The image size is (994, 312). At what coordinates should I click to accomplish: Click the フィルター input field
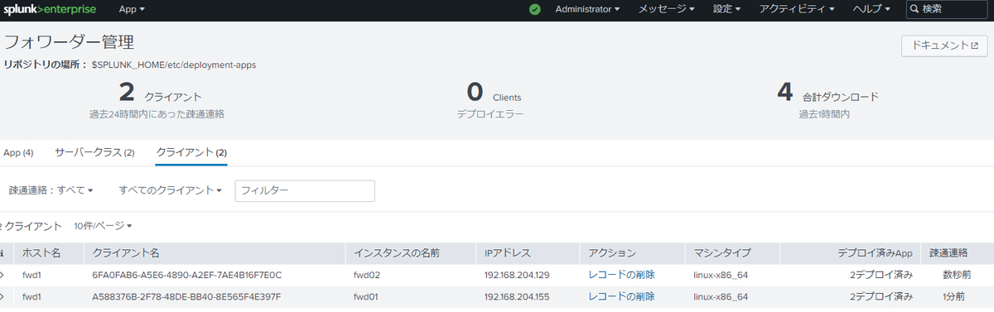[x=305, y=190]
